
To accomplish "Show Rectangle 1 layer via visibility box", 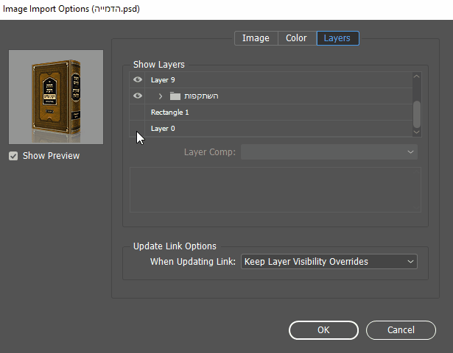I will pyautogui.click(x=137, y=113).
